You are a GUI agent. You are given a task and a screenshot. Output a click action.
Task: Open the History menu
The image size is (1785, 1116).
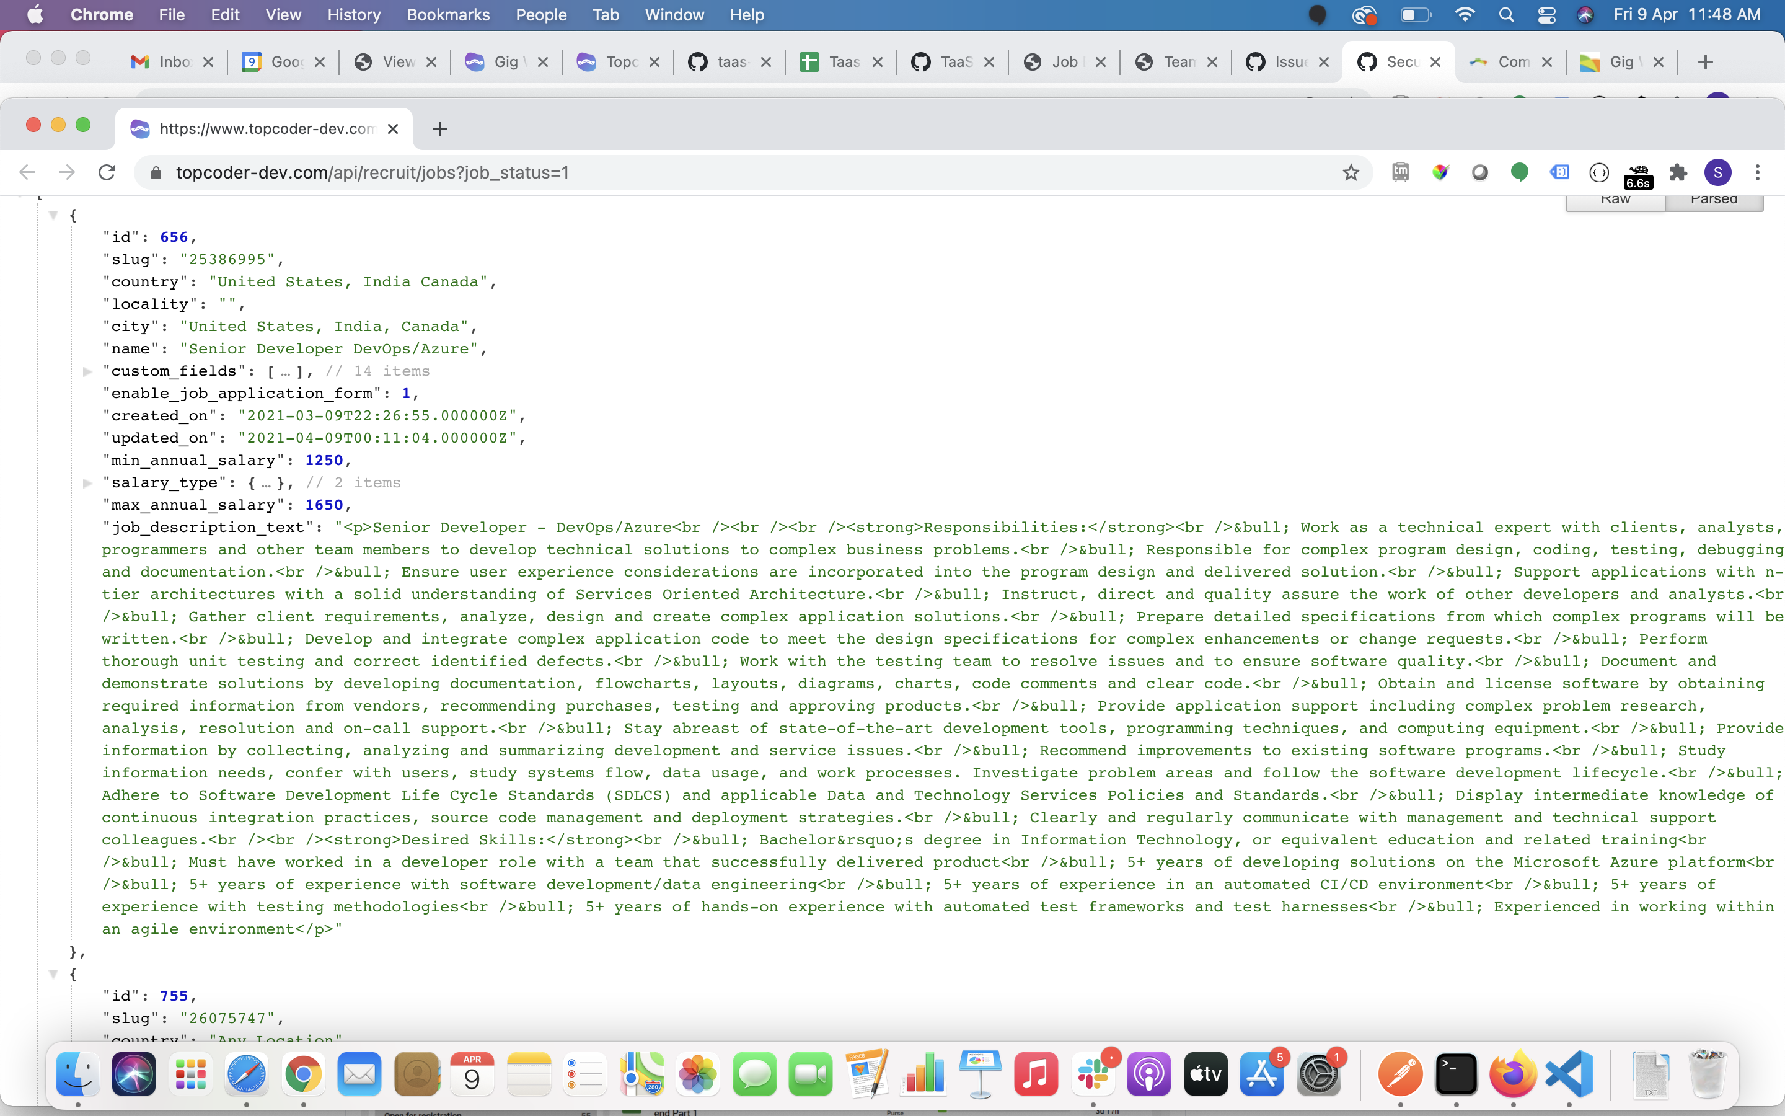(x=353, y=15)
